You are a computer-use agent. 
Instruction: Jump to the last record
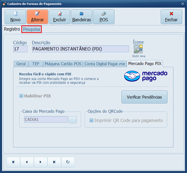(x=54, y=162)
